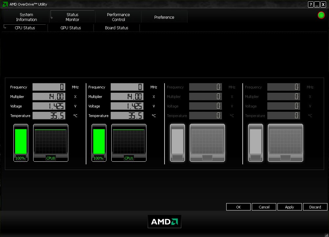Click the MHz unit next to CPU0 Frequency
This screenshot has height=237, width=329.
click(75, 87)
